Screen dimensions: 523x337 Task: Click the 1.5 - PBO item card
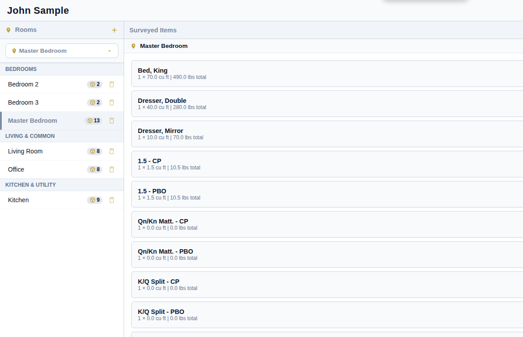click(x=327, y=194)
